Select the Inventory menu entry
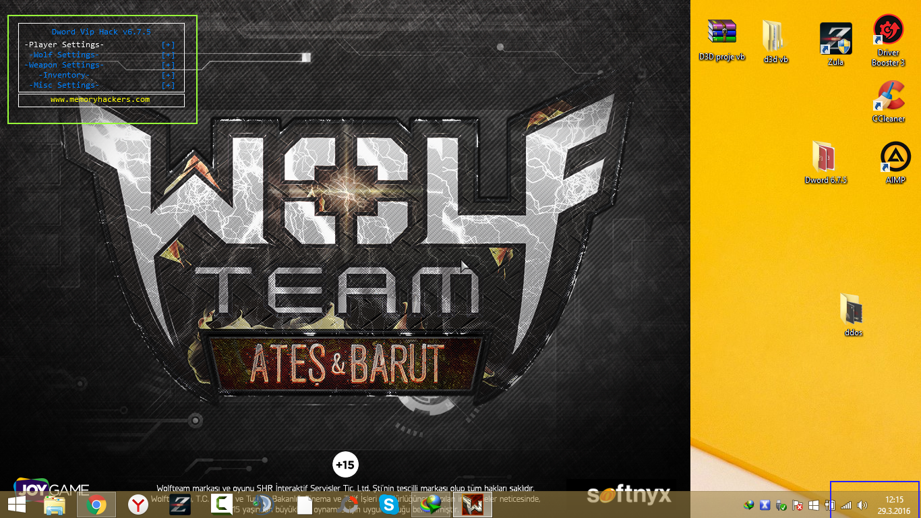This screenshot has height=518, width=921. tap(64, 75)
